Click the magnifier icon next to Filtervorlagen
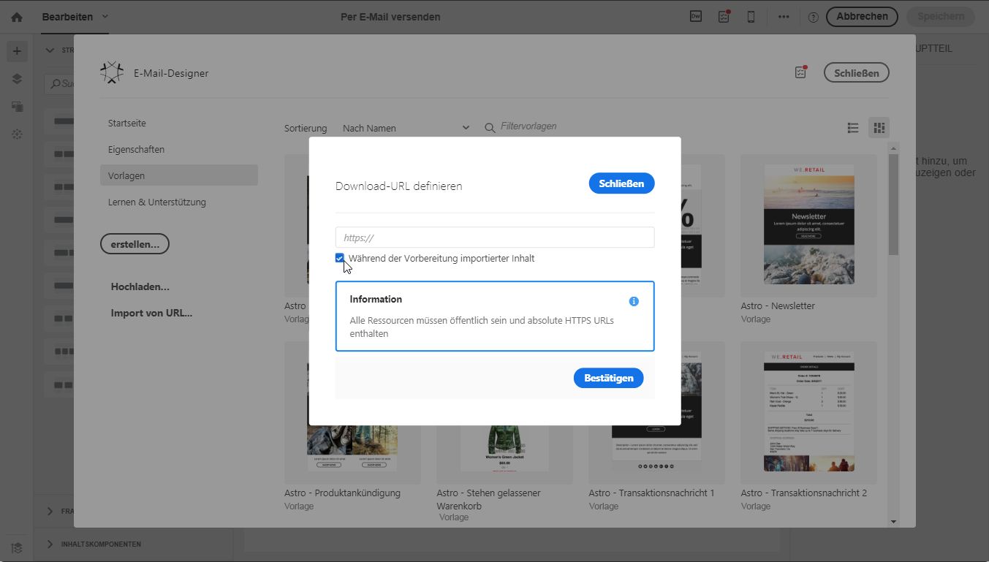Image resolution: width=989 pixels, height=562 pixels. 490,128
